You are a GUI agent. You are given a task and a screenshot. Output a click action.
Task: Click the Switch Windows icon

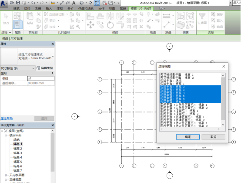click(110, 3)
